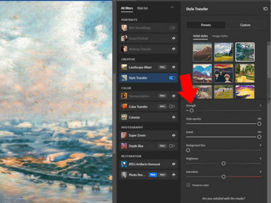Toggle the Skin Smoothing switch
Screen dimensions: 271x203
pos(172,28)
